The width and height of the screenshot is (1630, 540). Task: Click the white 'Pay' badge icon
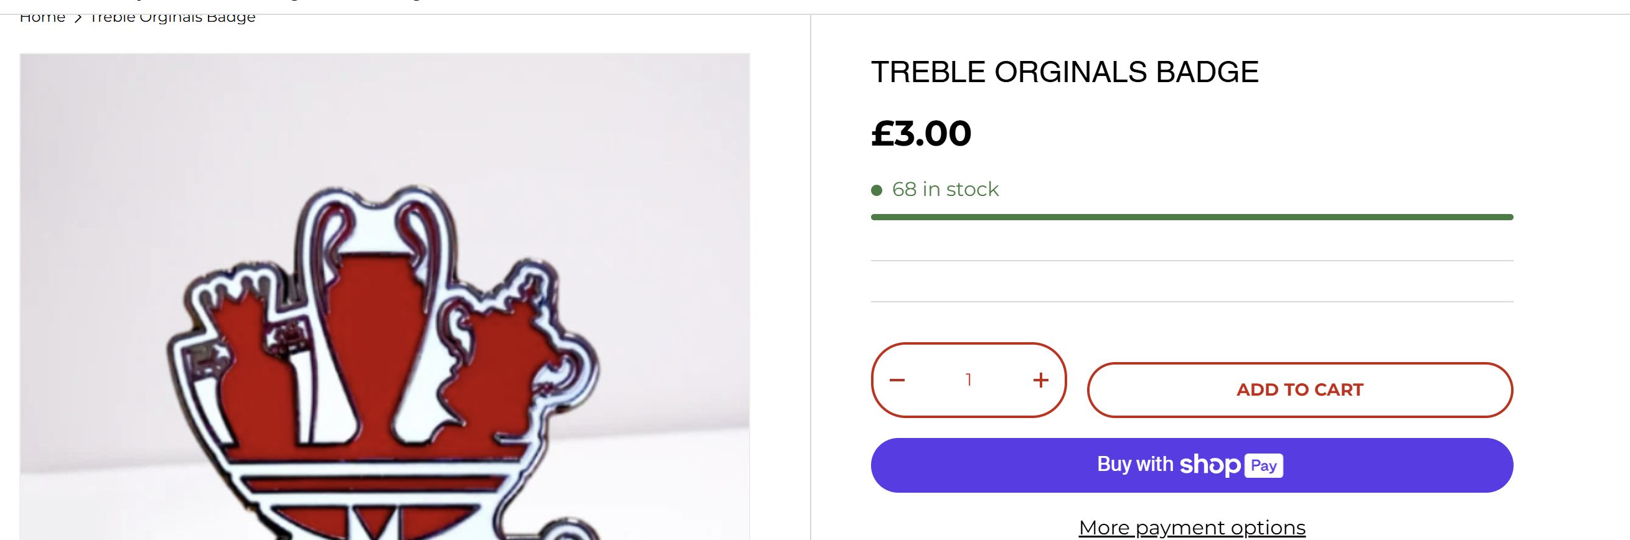(x=1263, y=466)
